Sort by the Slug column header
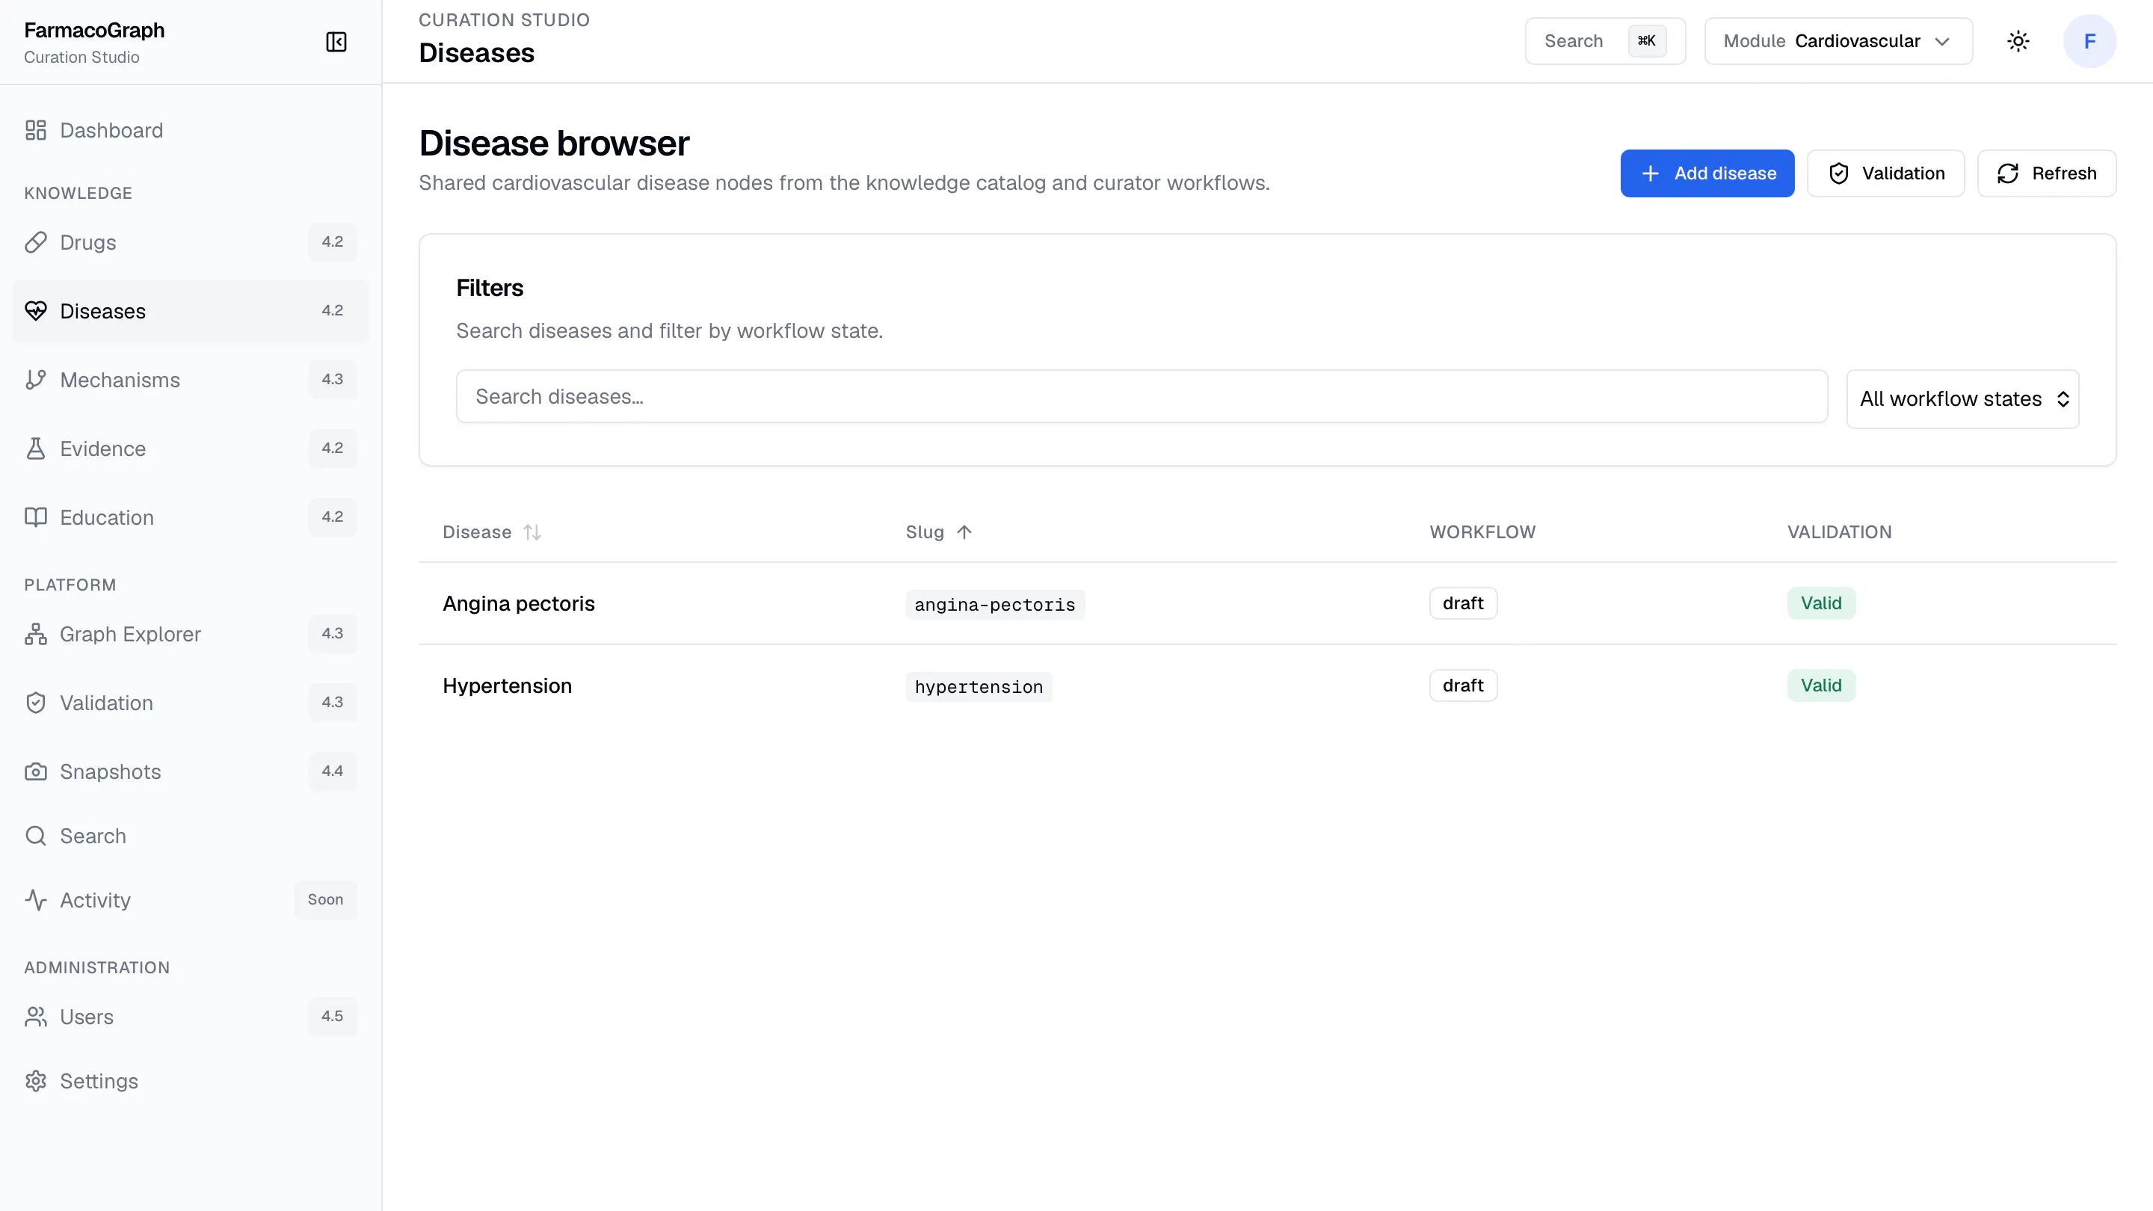Viewport: 2153px width, 1211px height. tap(939, 532)
